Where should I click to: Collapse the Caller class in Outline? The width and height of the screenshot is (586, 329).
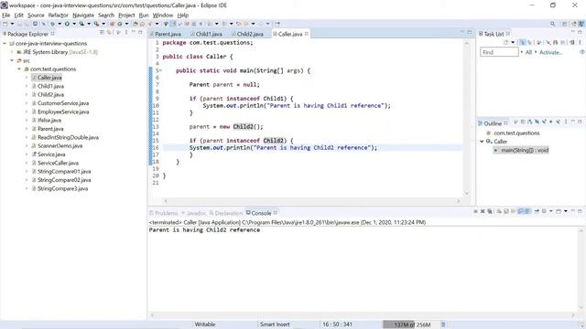(x=482, y=142)
